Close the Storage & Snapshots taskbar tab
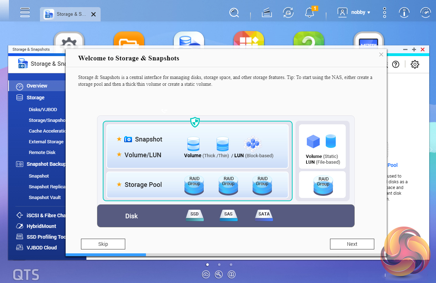 tap(93, 14)
